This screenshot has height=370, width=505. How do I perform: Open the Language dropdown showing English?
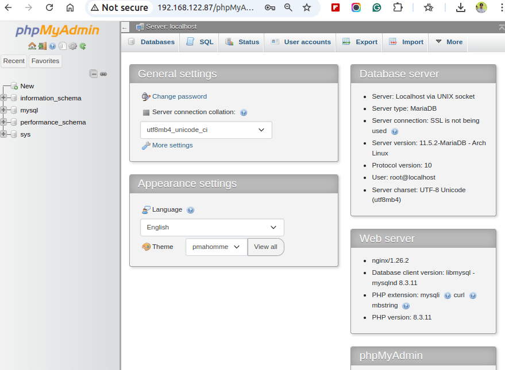point(212,228)
